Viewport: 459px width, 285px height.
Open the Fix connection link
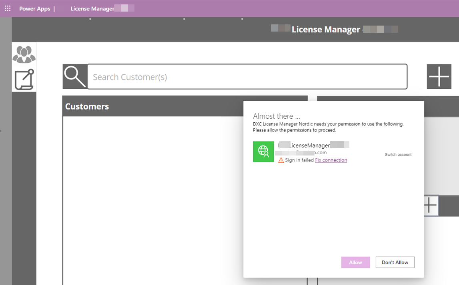point(331,160)
